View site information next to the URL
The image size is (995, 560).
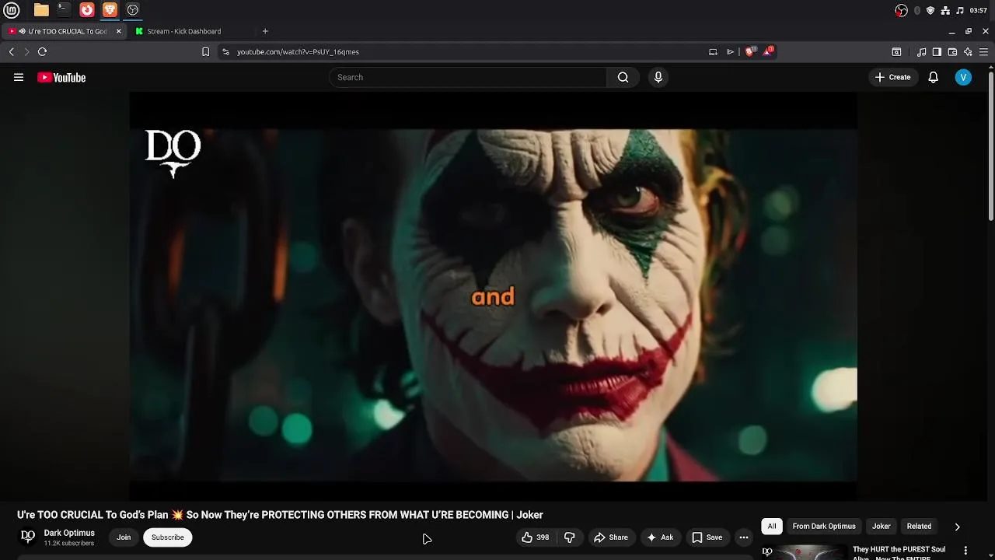(225, 51)
